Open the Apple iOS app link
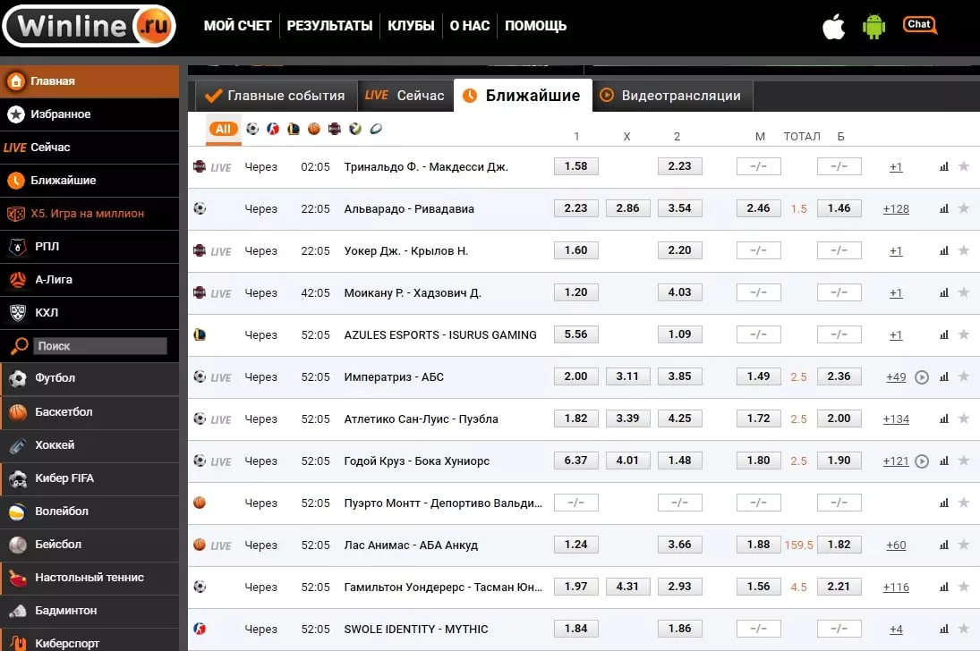 [834, 26]
